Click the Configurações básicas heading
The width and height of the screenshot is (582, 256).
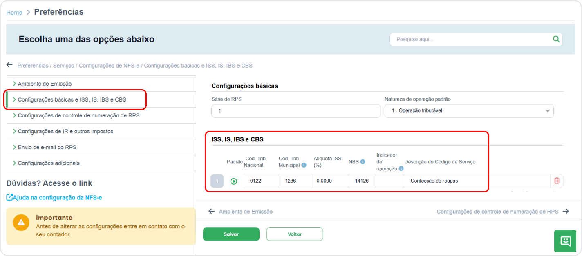click(x=244, y=86)
